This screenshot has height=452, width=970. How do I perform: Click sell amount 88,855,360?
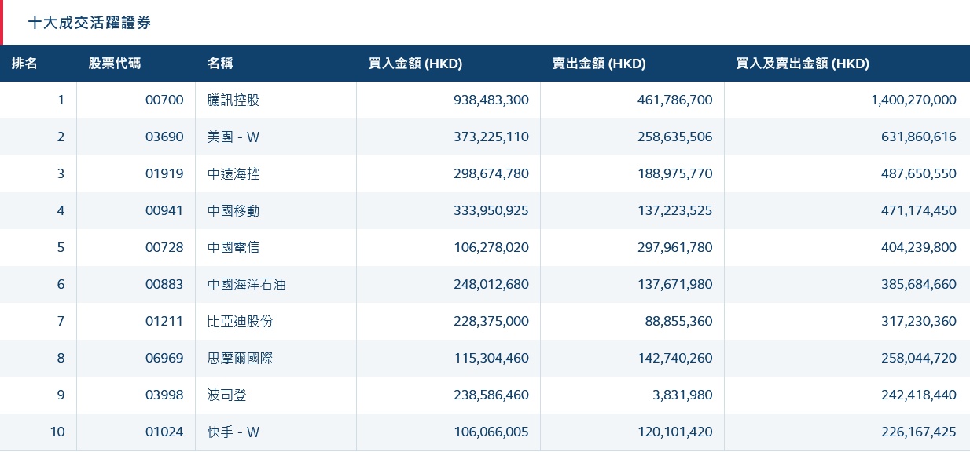point(679,321)
